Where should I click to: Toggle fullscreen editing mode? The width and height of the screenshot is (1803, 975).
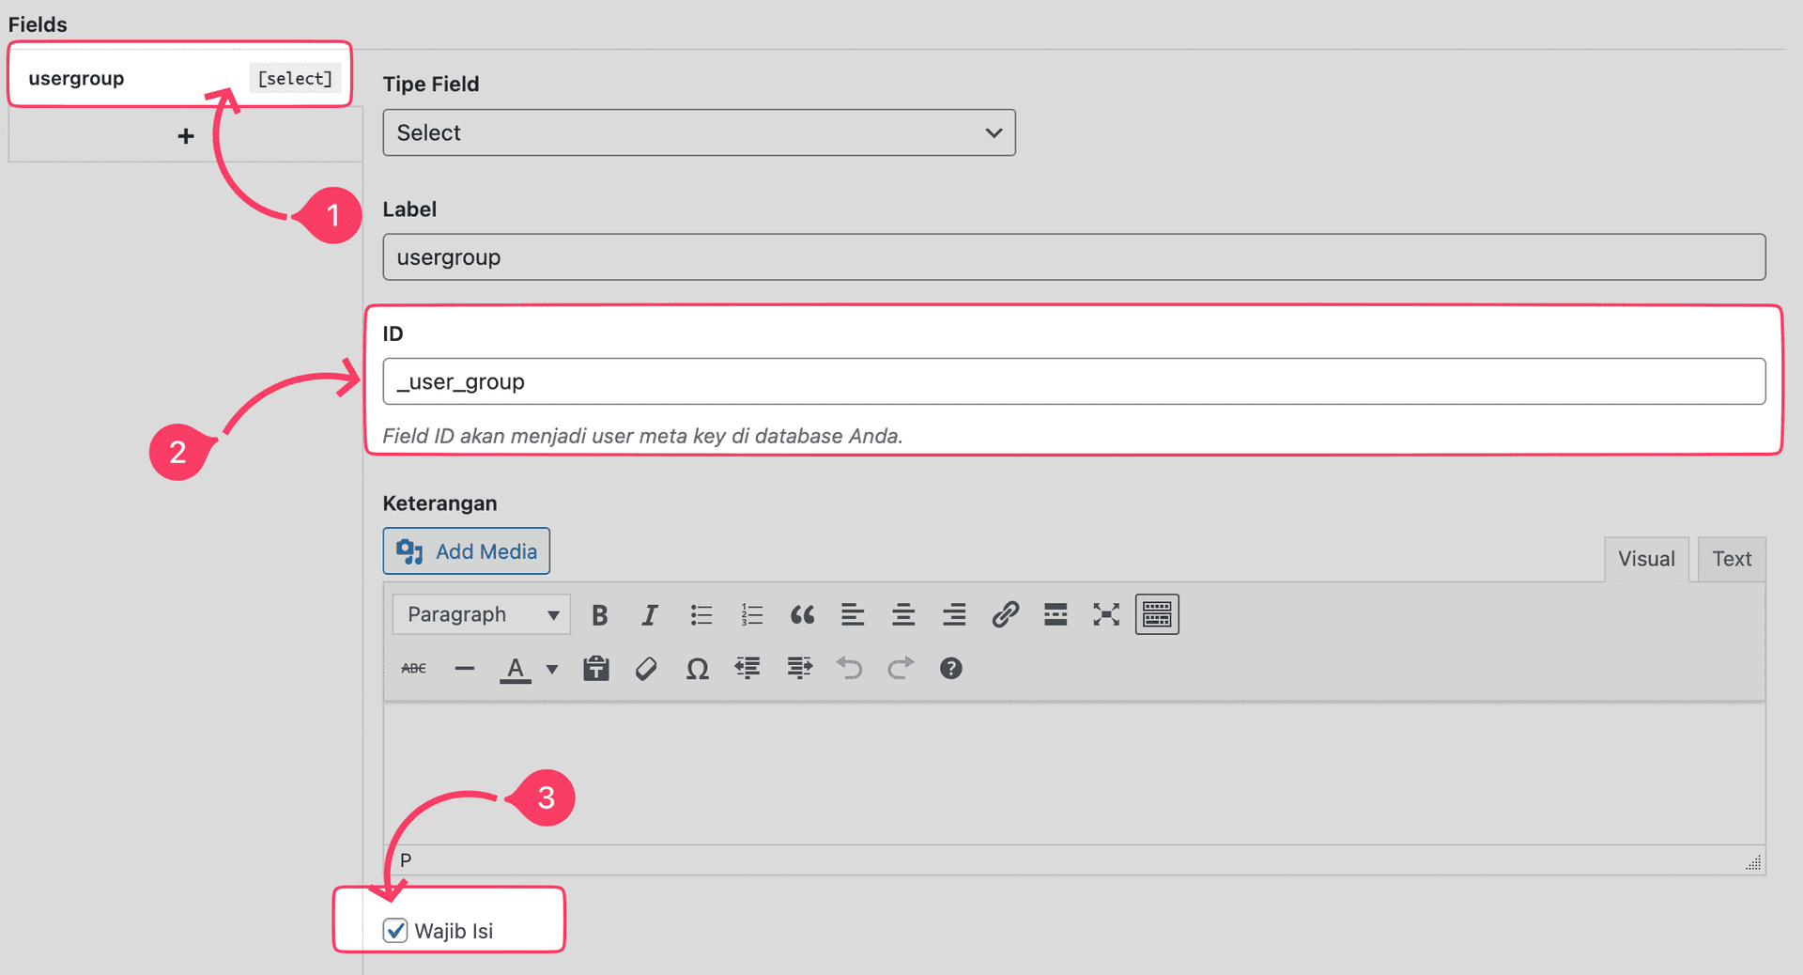1105,614
